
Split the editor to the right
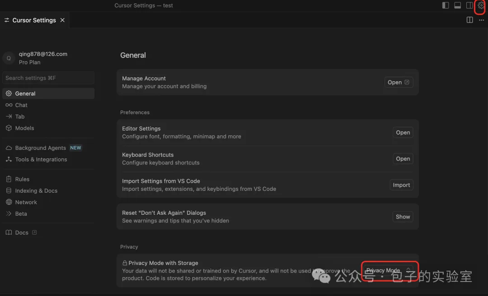pos(469,20)
